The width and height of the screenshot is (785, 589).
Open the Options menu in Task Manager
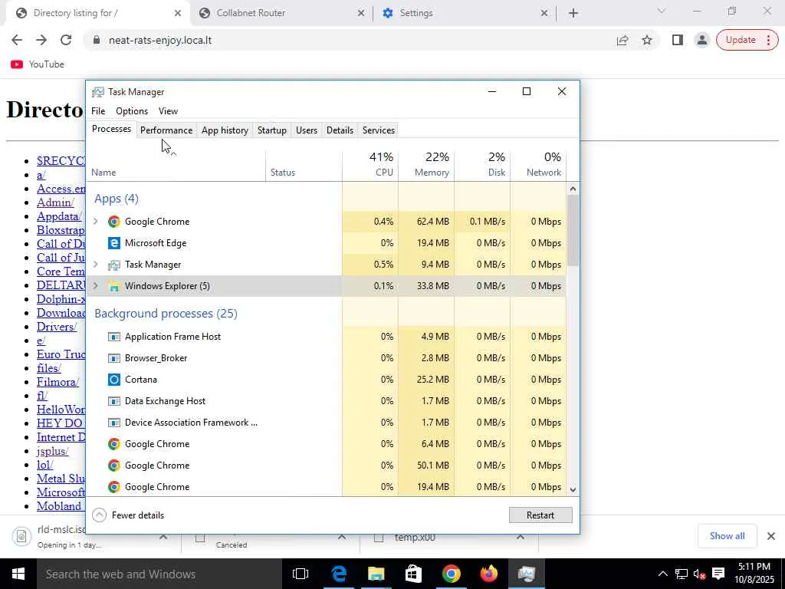tap(132, 111)
